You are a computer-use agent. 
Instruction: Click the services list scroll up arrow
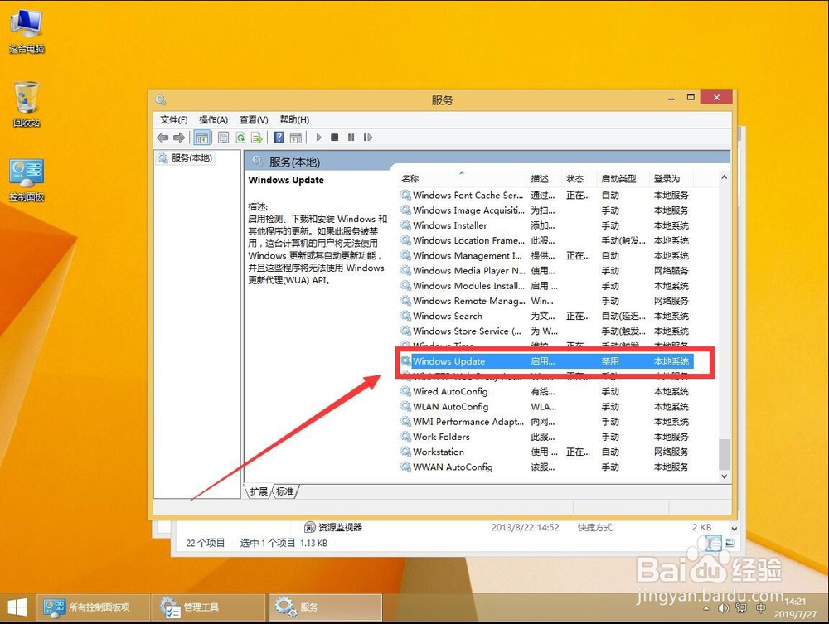(725, 177)
